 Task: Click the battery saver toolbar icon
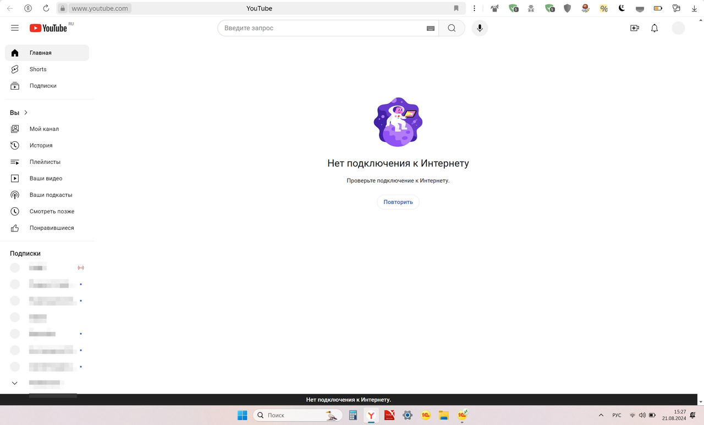coord(658,8)
